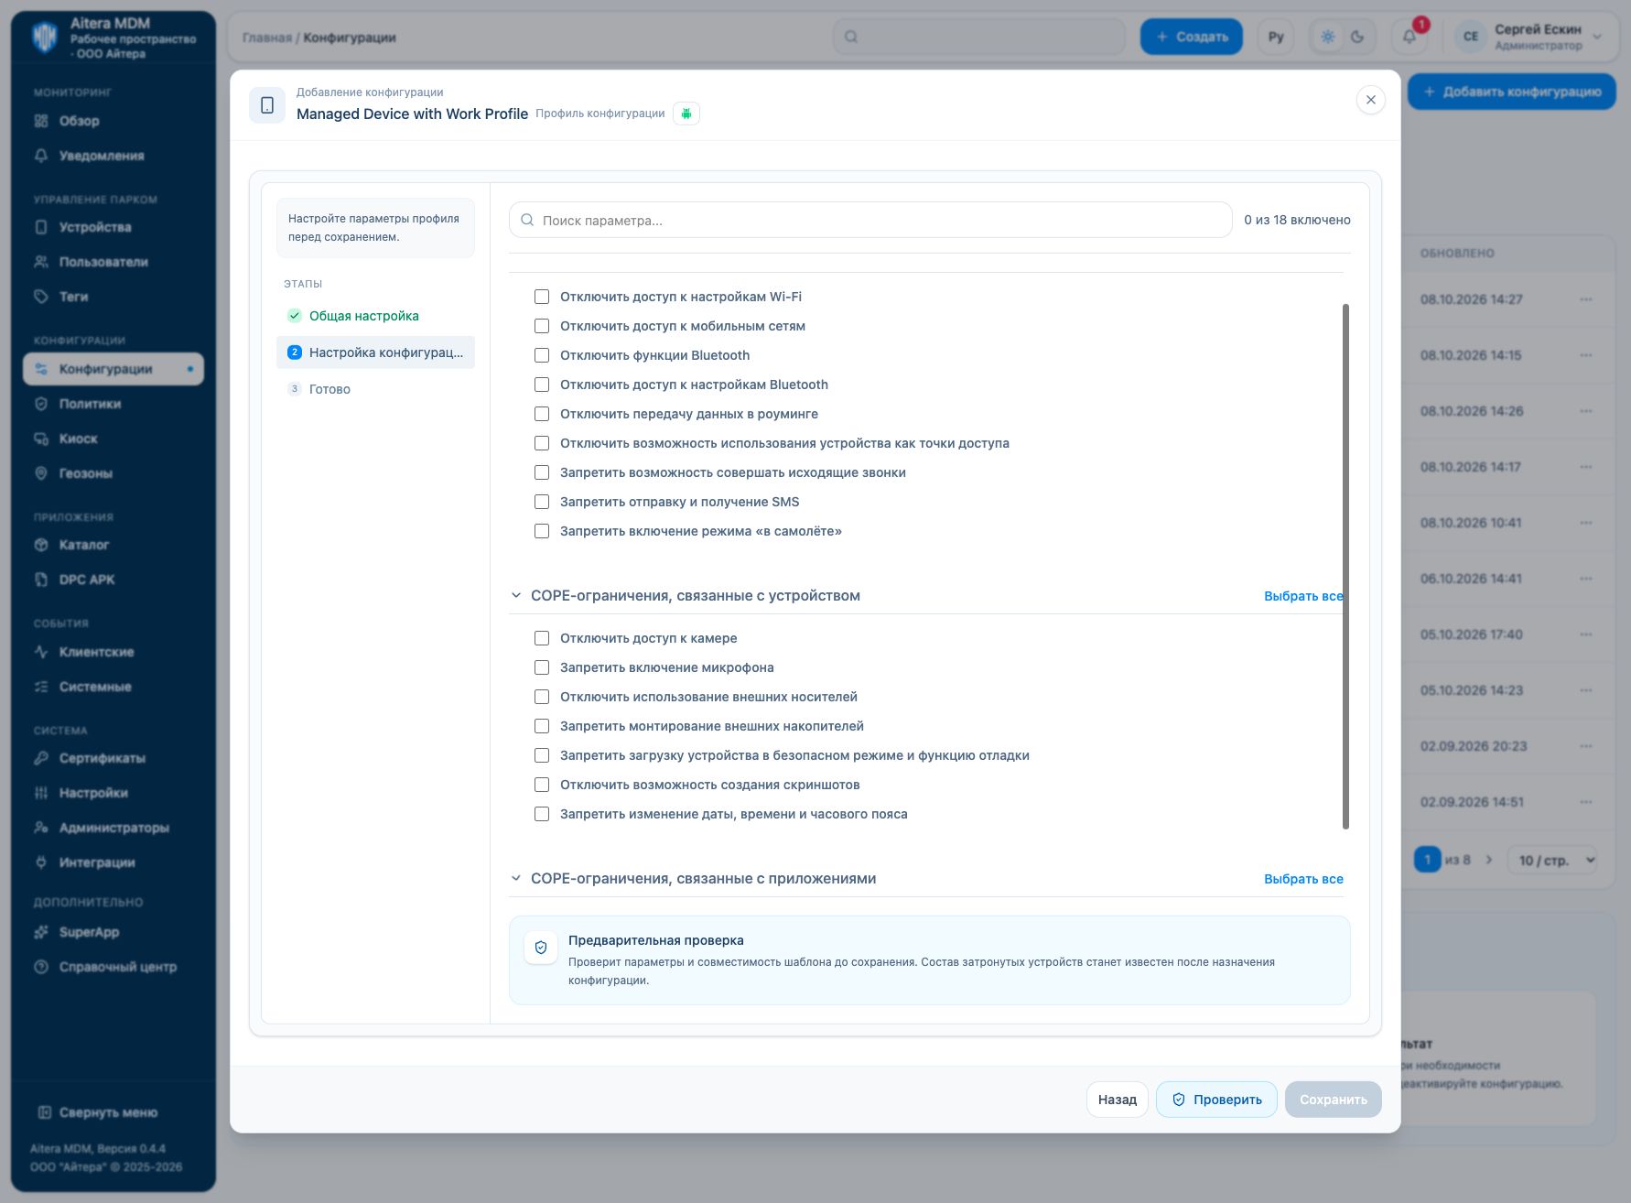Click the 'SuperApp' icon in sidebar
The width and height of the screenshot is (1631, 1203).
(x=41, y=932)
